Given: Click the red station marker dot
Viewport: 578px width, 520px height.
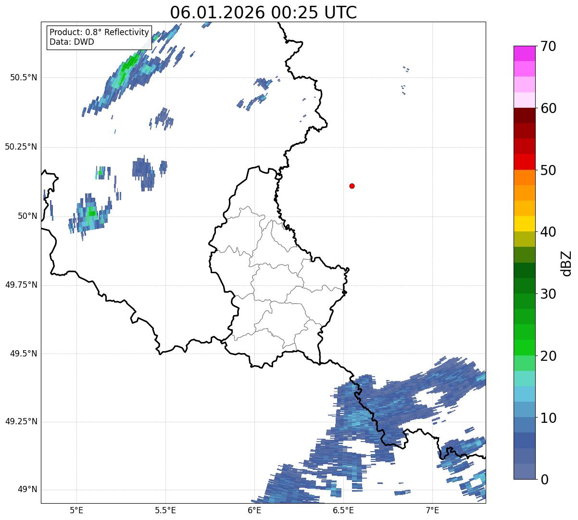Looking at the screenshot, I should 352,186.
